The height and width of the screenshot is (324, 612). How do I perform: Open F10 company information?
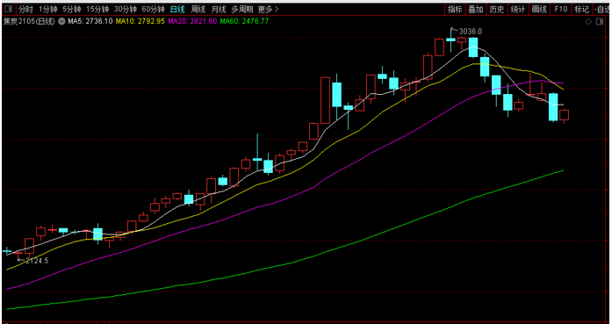pyautogui.click(x=560, y=10)
